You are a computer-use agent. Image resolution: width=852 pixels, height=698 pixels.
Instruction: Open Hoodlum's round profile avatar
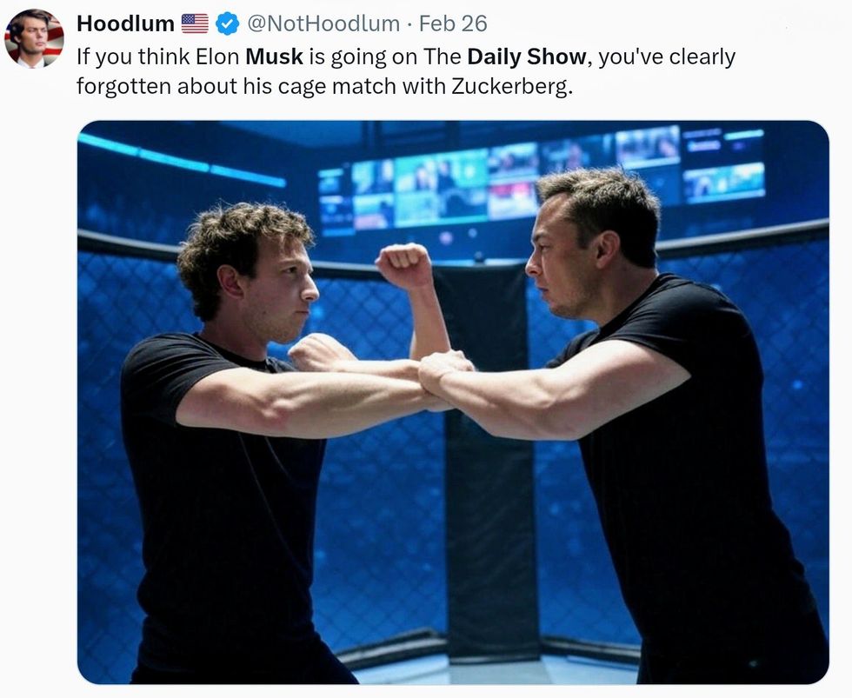click(34, 38)
